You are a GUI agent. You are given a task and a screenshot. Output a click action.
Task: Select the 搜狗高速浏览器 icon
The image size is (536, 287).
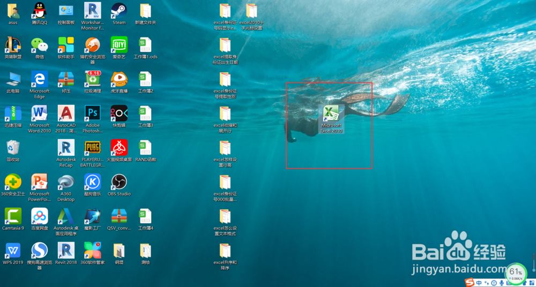coord(40,256)
